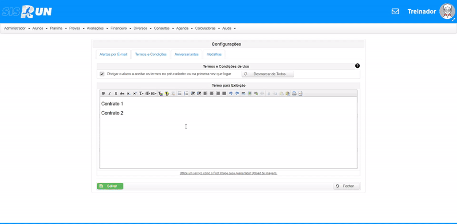Click the Treinador username
Image resolution: width=457 pixels, height=224 pixels.
422,11
